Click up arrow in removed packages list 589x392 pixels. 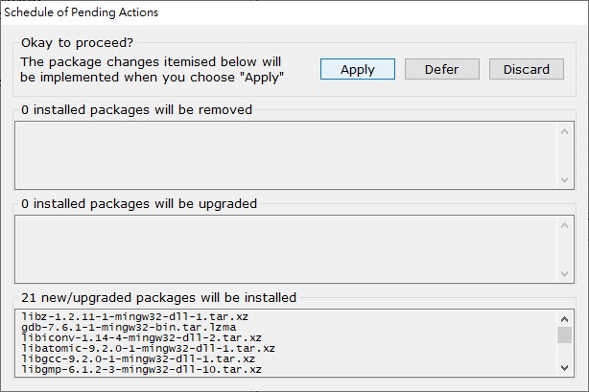[564, 131]
